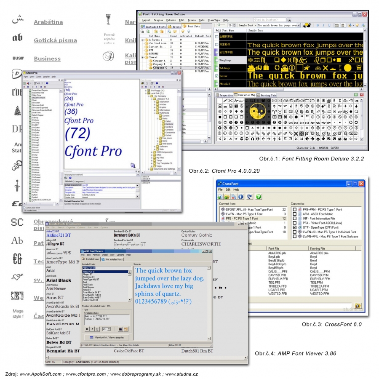This screenshot has height=379, width=379.
Task: Click first icon in Font Sets toolbar
Action: tap(142, 32)
